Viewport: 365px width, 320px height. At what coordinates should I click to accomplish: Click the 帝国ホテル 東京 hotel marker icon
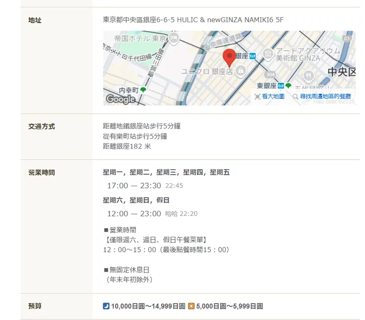[174, 38]
